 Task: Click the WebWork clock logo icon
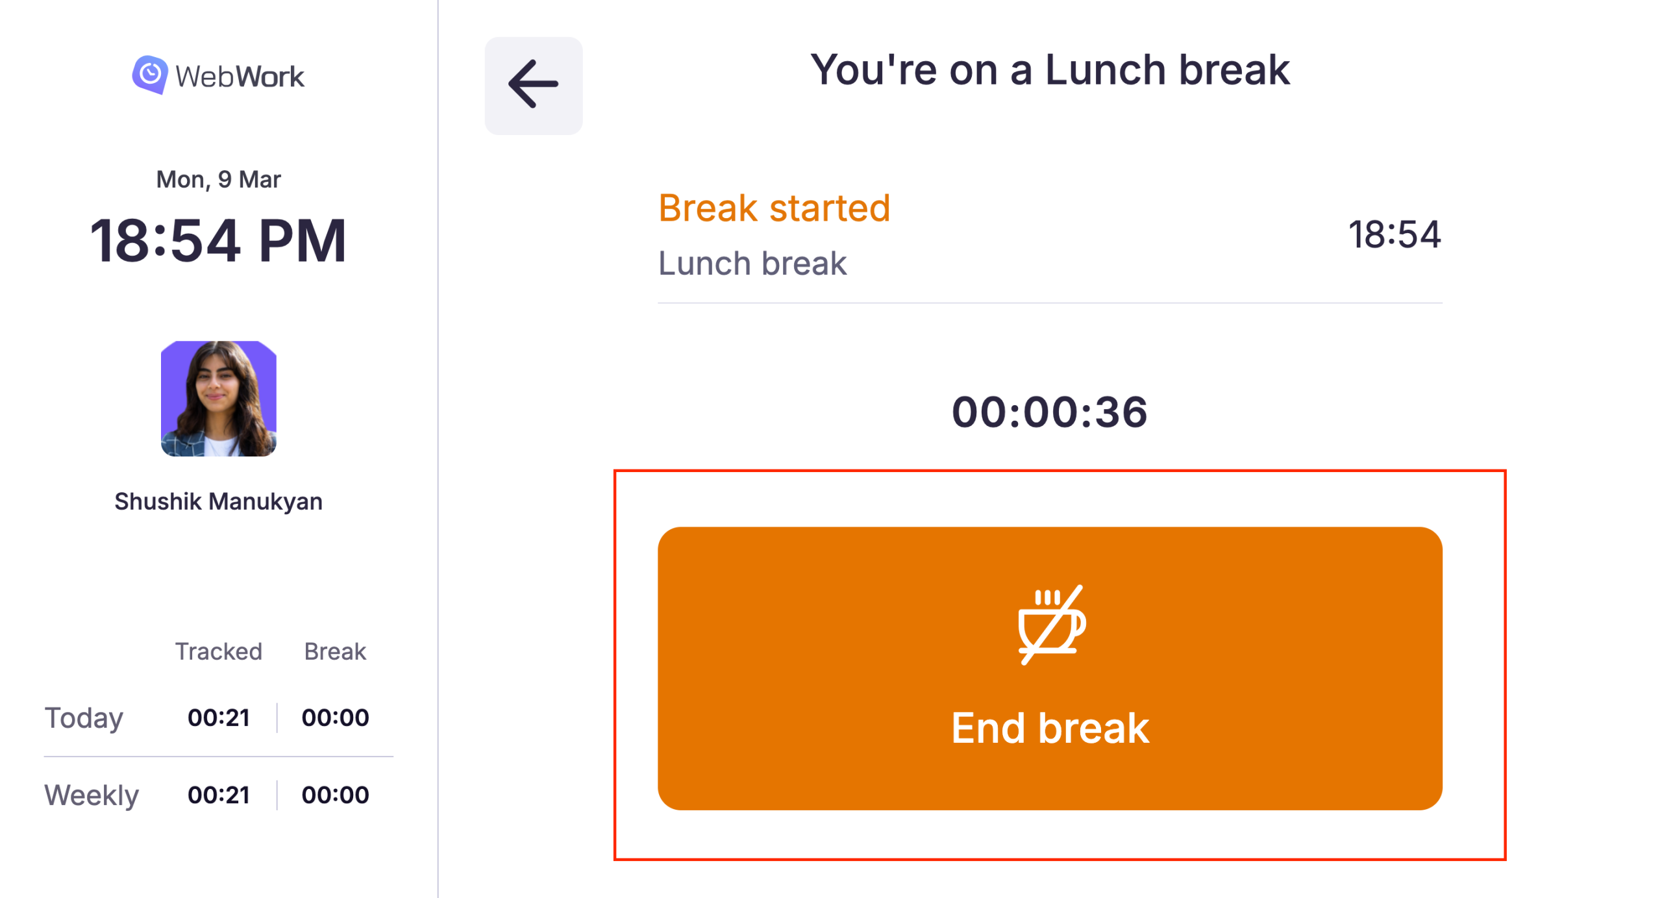pos(150,75)
